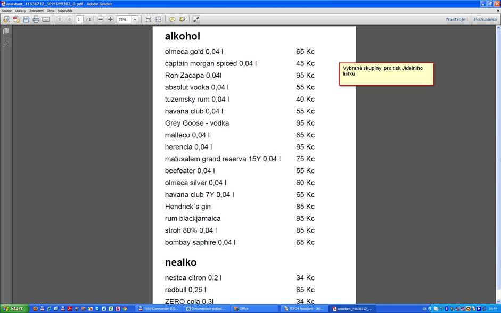Click 'beefeater 0,04 l' line
This screenshot has height=313, width=501.
pyautogui.click(x=190, y=171)
